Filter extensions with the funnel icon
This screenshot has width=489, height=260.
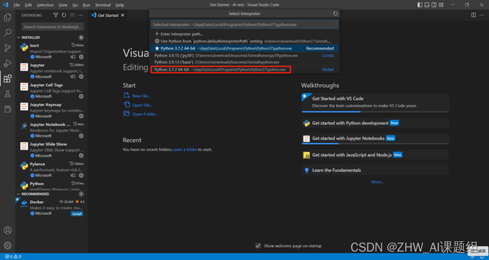[56, 16]
